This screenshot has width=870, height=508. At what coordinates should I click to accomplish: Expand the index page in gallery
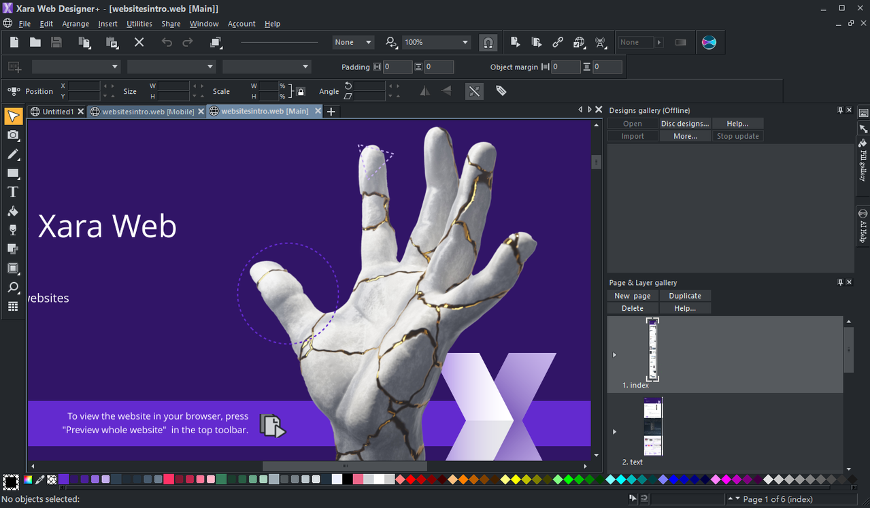[615, 355]
